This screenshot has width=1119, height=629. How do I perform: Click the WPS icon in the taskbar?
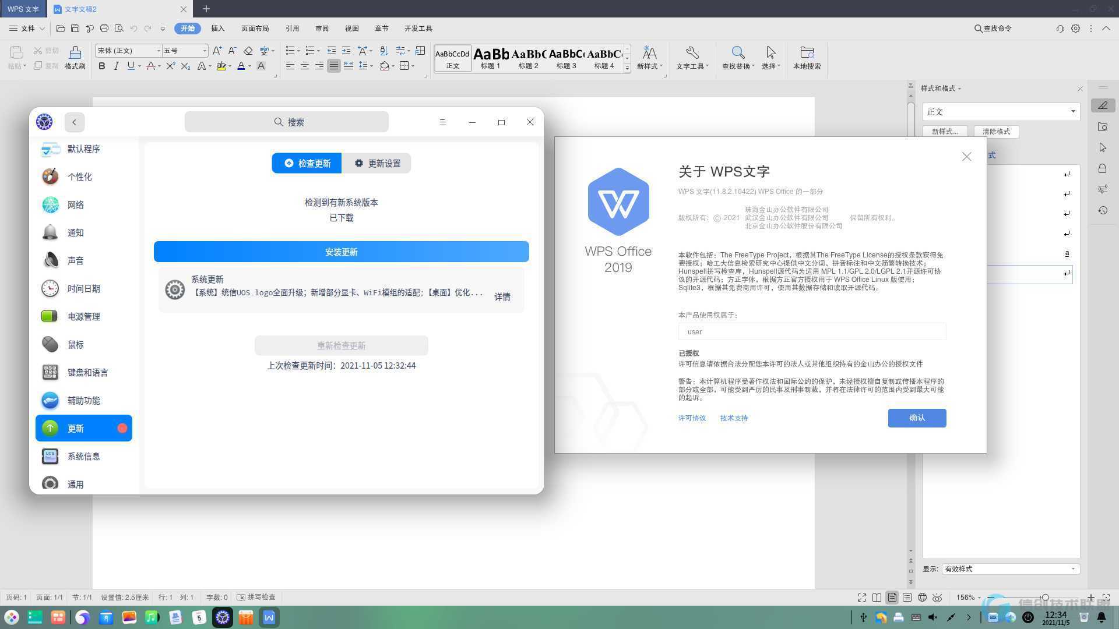click(269, 617)
